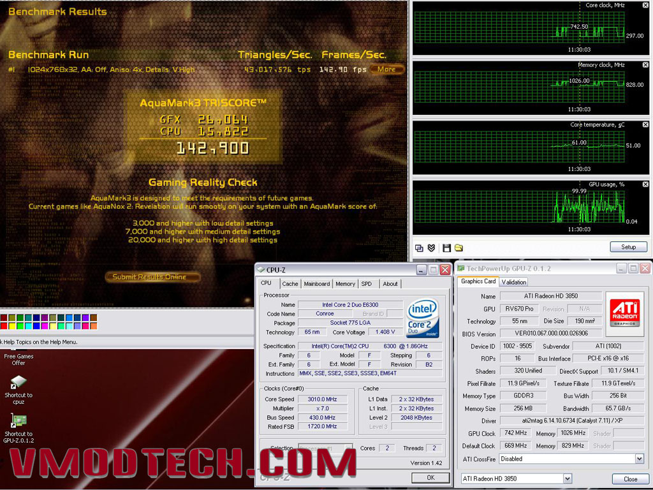The image size is (653, 490).
Task: Click the ATI Radeon logo in GPU-Z
Action: tap(624, 313)
